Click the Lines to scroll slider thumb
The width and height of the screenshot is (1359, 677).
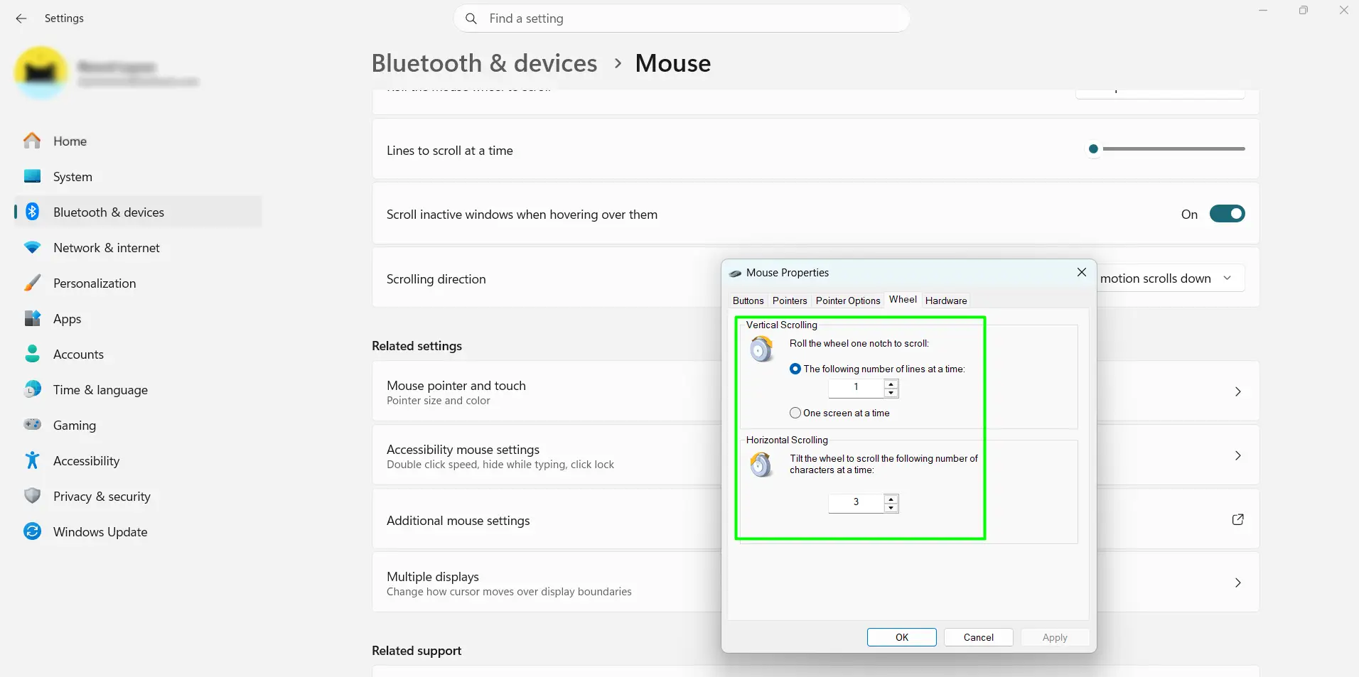point(1093,148)
